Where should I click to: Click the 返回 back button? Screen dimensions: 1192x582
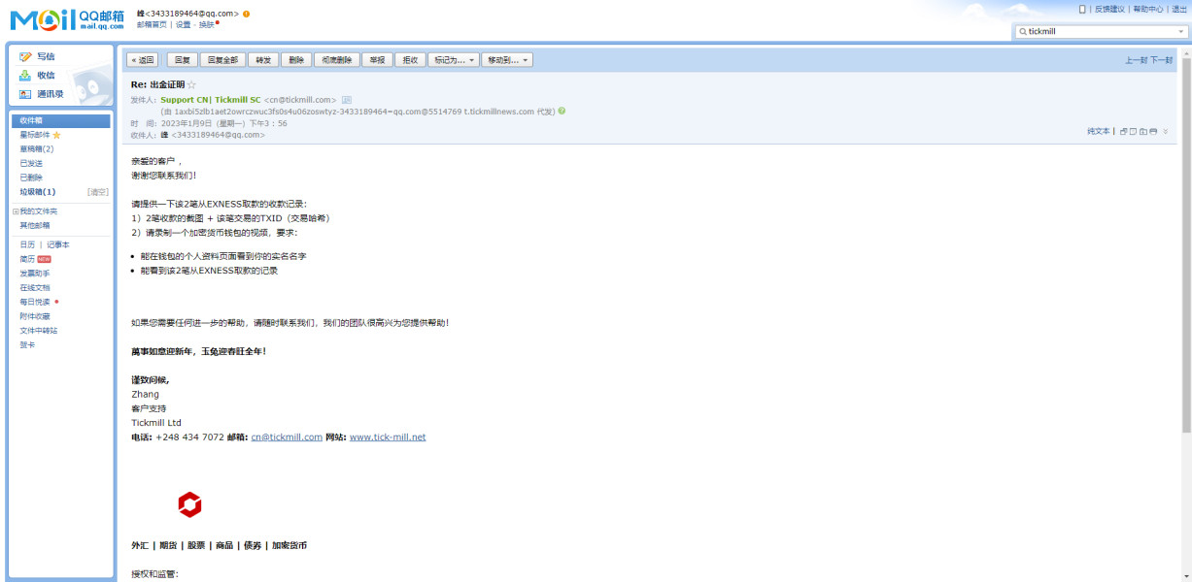(143, 60)
